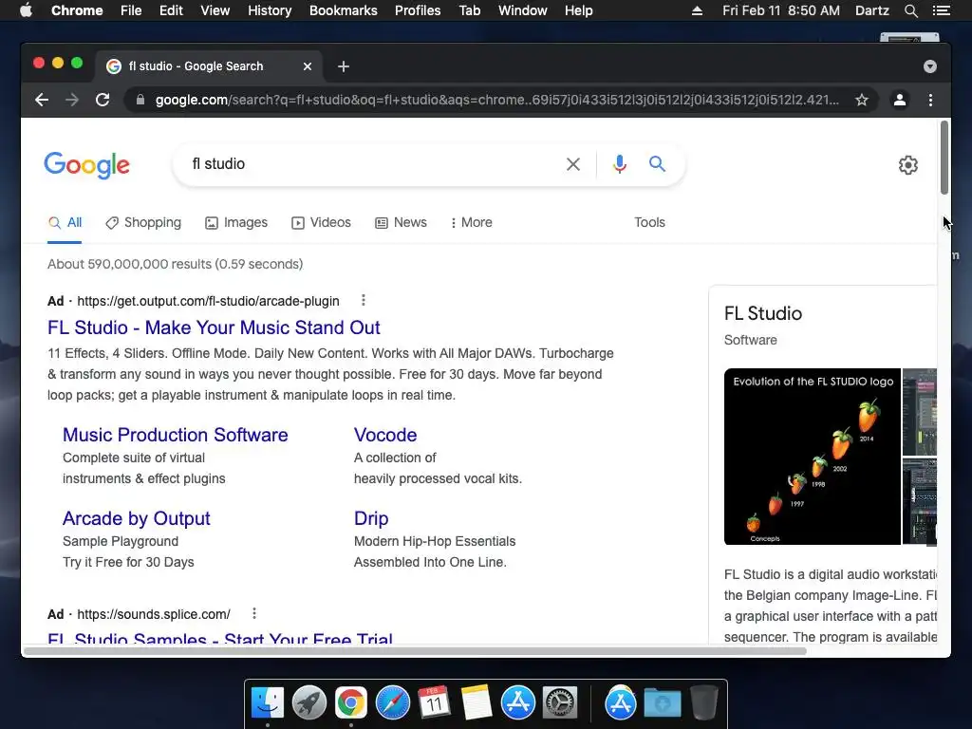The height and width of the screenshot is (729, 972).
Task: Launch Safari from the Dock
Action: (392, 702)
